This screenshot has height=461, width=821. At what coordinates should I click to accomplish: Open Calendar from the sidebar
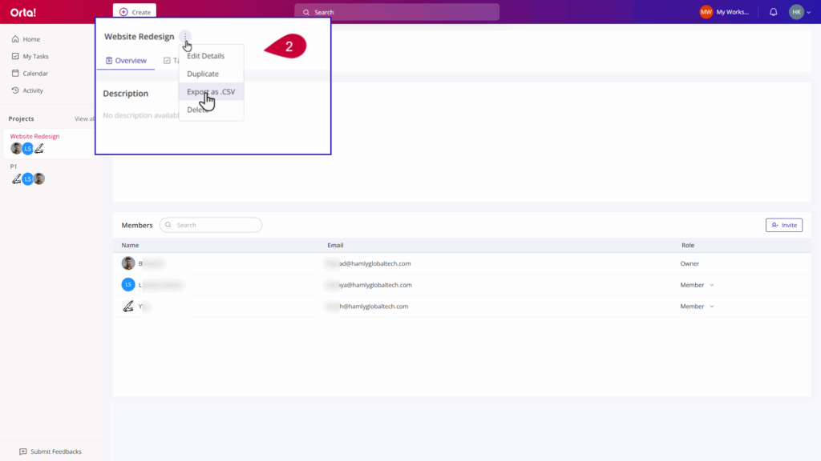(x=35, y=74)
